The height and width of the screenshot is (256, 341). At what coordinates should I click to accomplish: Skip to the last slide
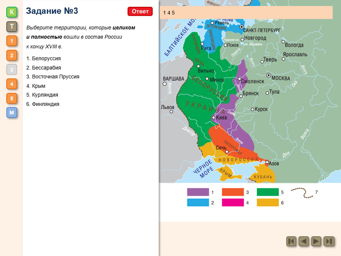(x=329, y=241)
